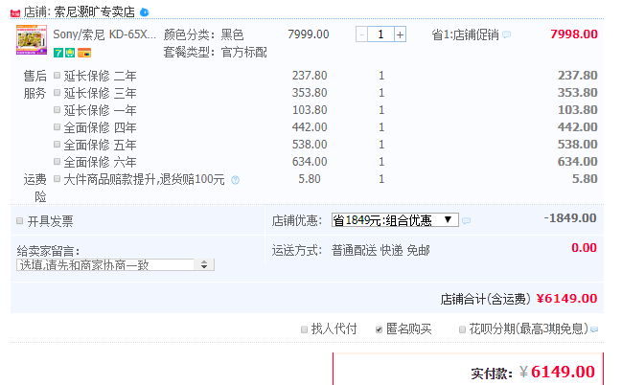Decrease quantity with the minus button

pos(361,34)
